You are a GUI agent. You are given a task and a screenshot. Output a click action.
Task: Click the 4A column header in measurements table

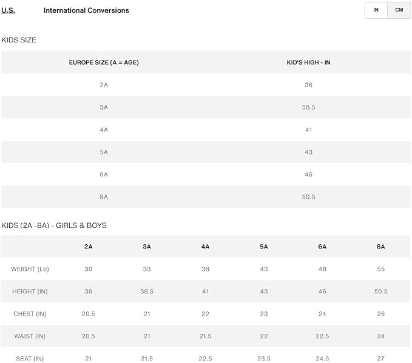[205, 247]
